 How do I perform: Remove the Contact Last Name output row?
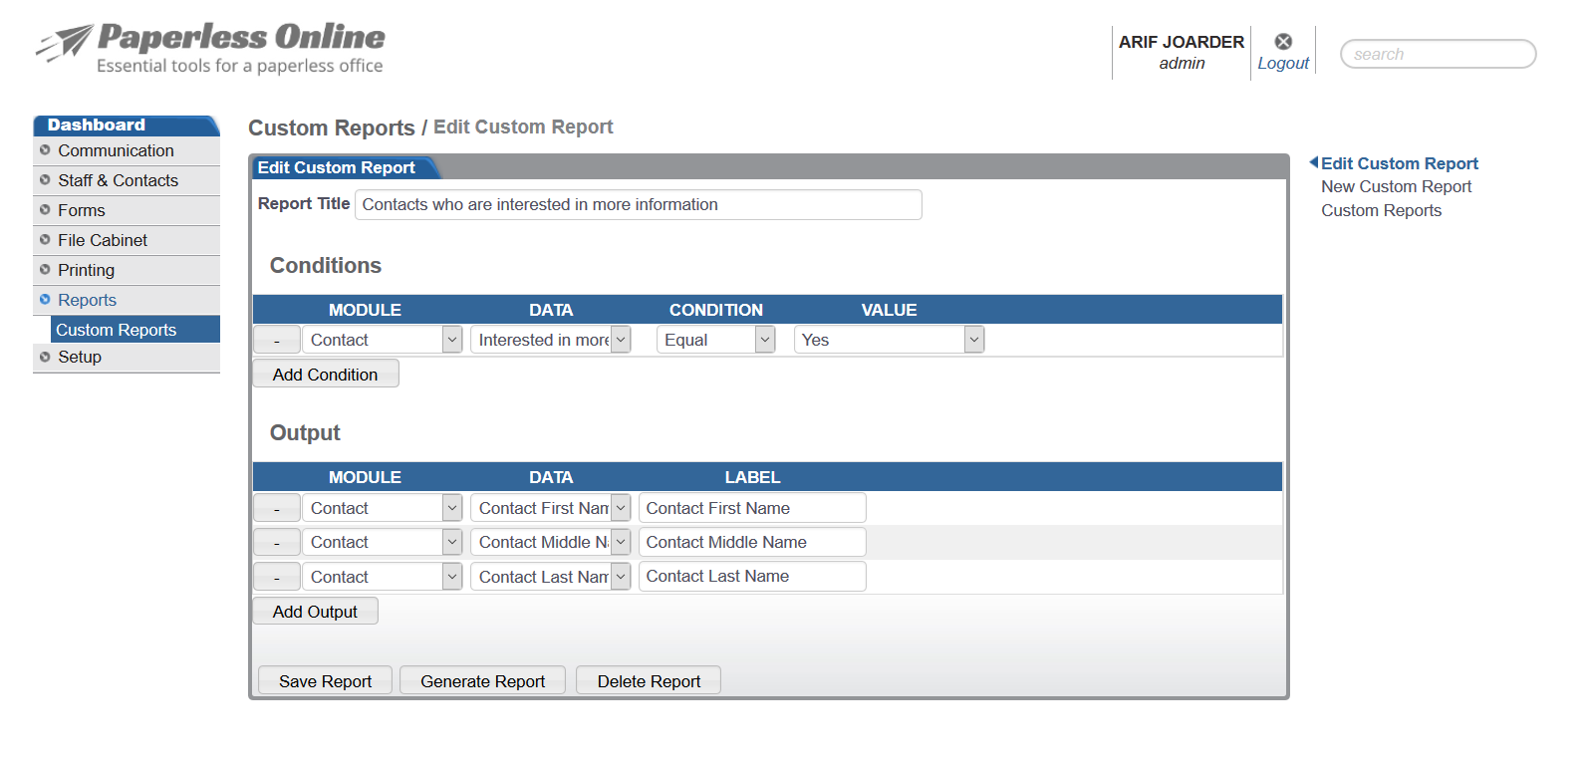click(x=277, y=577)
